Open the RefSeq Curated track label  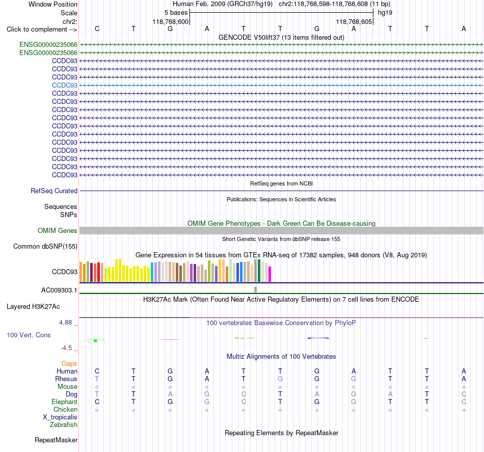(54, 191)
